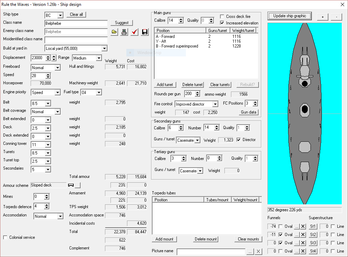This screenshot has height=257, width=348.
Task: Click into the Class name text field
Action: click(x=76, y=23)
